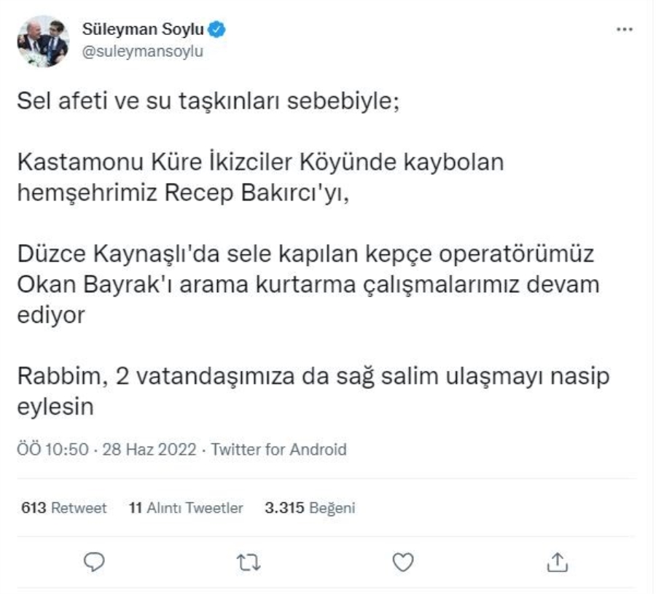Click the Süleyman Soylu display name
The width and height of the screenshot is (656, 594).
point(144,31)
